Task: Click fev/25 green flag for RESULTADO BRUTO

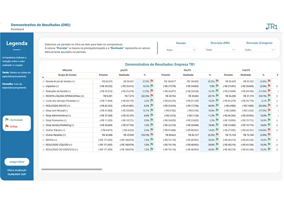Action: [217, 106]
